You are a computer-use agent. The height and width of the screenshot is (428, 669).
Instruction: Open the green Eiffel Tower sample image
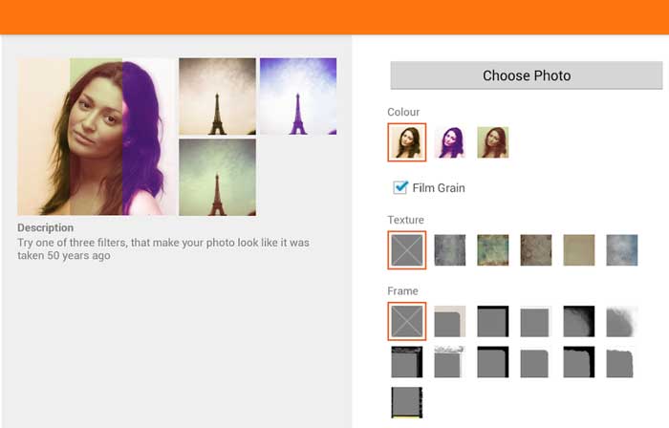(218, 177)
